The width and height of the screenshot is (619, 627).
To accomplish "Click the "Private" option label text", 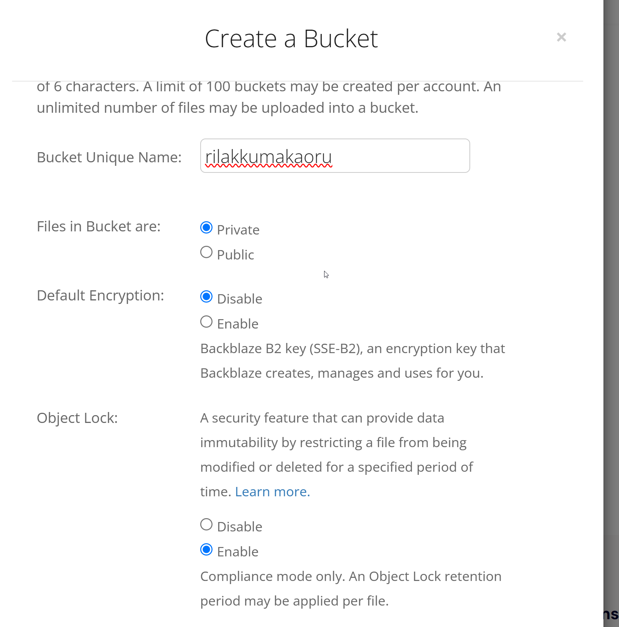I will click(x=238, y=230).
